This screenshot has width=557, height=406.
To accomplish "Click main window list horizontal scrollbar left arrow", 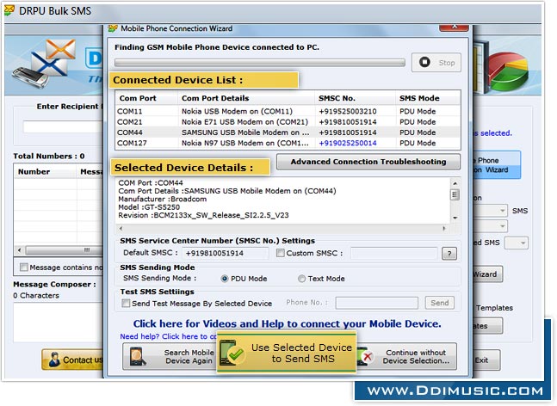I will click(20, 250).
